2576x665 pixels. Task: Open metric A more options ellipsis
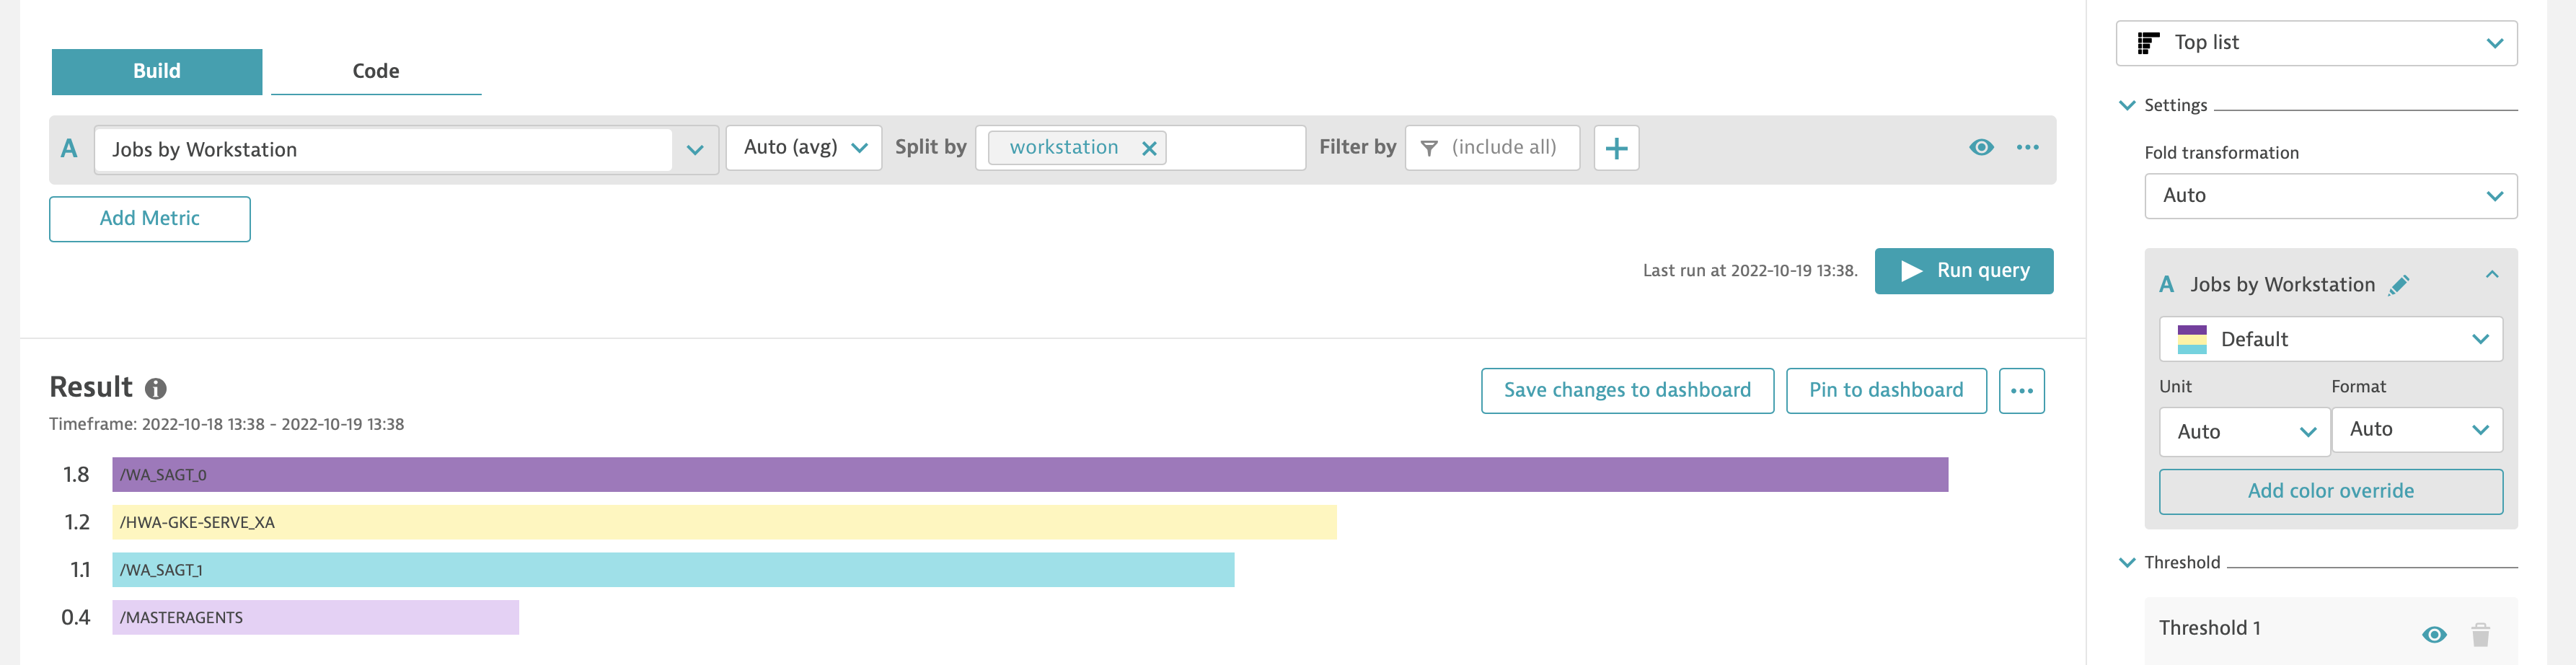[2027, 148]
